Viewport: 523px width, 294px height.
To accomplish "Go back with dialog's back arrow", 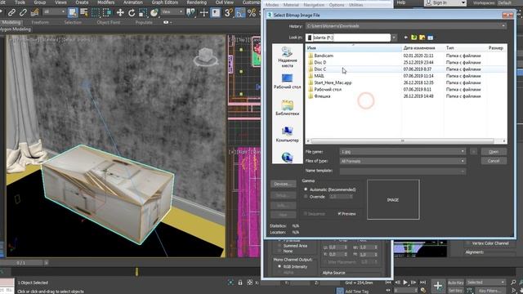I will tap(405, 38).
